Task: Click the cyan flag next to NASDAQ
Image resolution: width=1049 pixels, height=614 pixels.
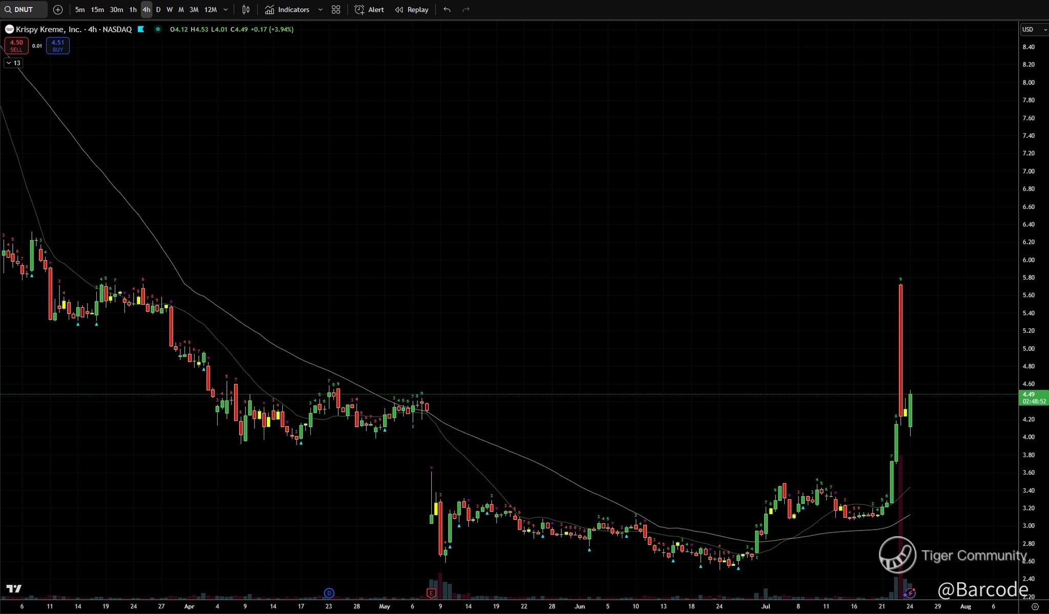Action: click(141, 29)
